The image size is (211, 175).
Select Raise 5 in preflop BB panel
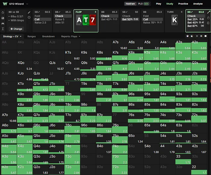(60, 19)
